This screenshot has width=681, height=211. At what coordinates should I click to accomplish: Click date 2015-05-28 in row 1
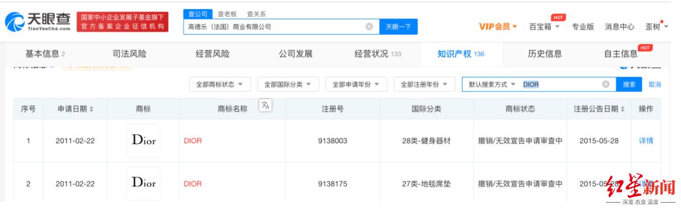(599, 141)
